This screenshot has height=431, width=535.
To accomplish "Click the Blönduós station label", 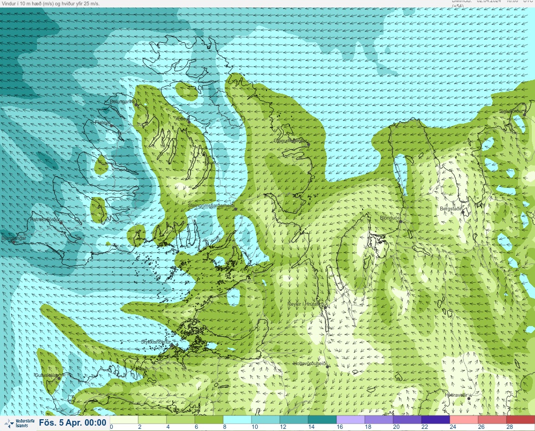I will [x=390, y=217].
